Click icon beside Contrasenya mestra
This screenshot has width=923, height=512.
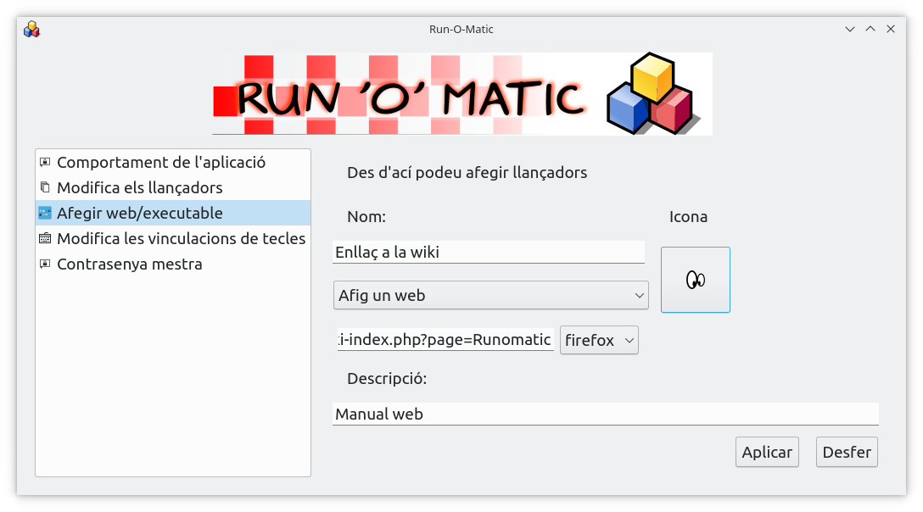(x=45, y=264)
